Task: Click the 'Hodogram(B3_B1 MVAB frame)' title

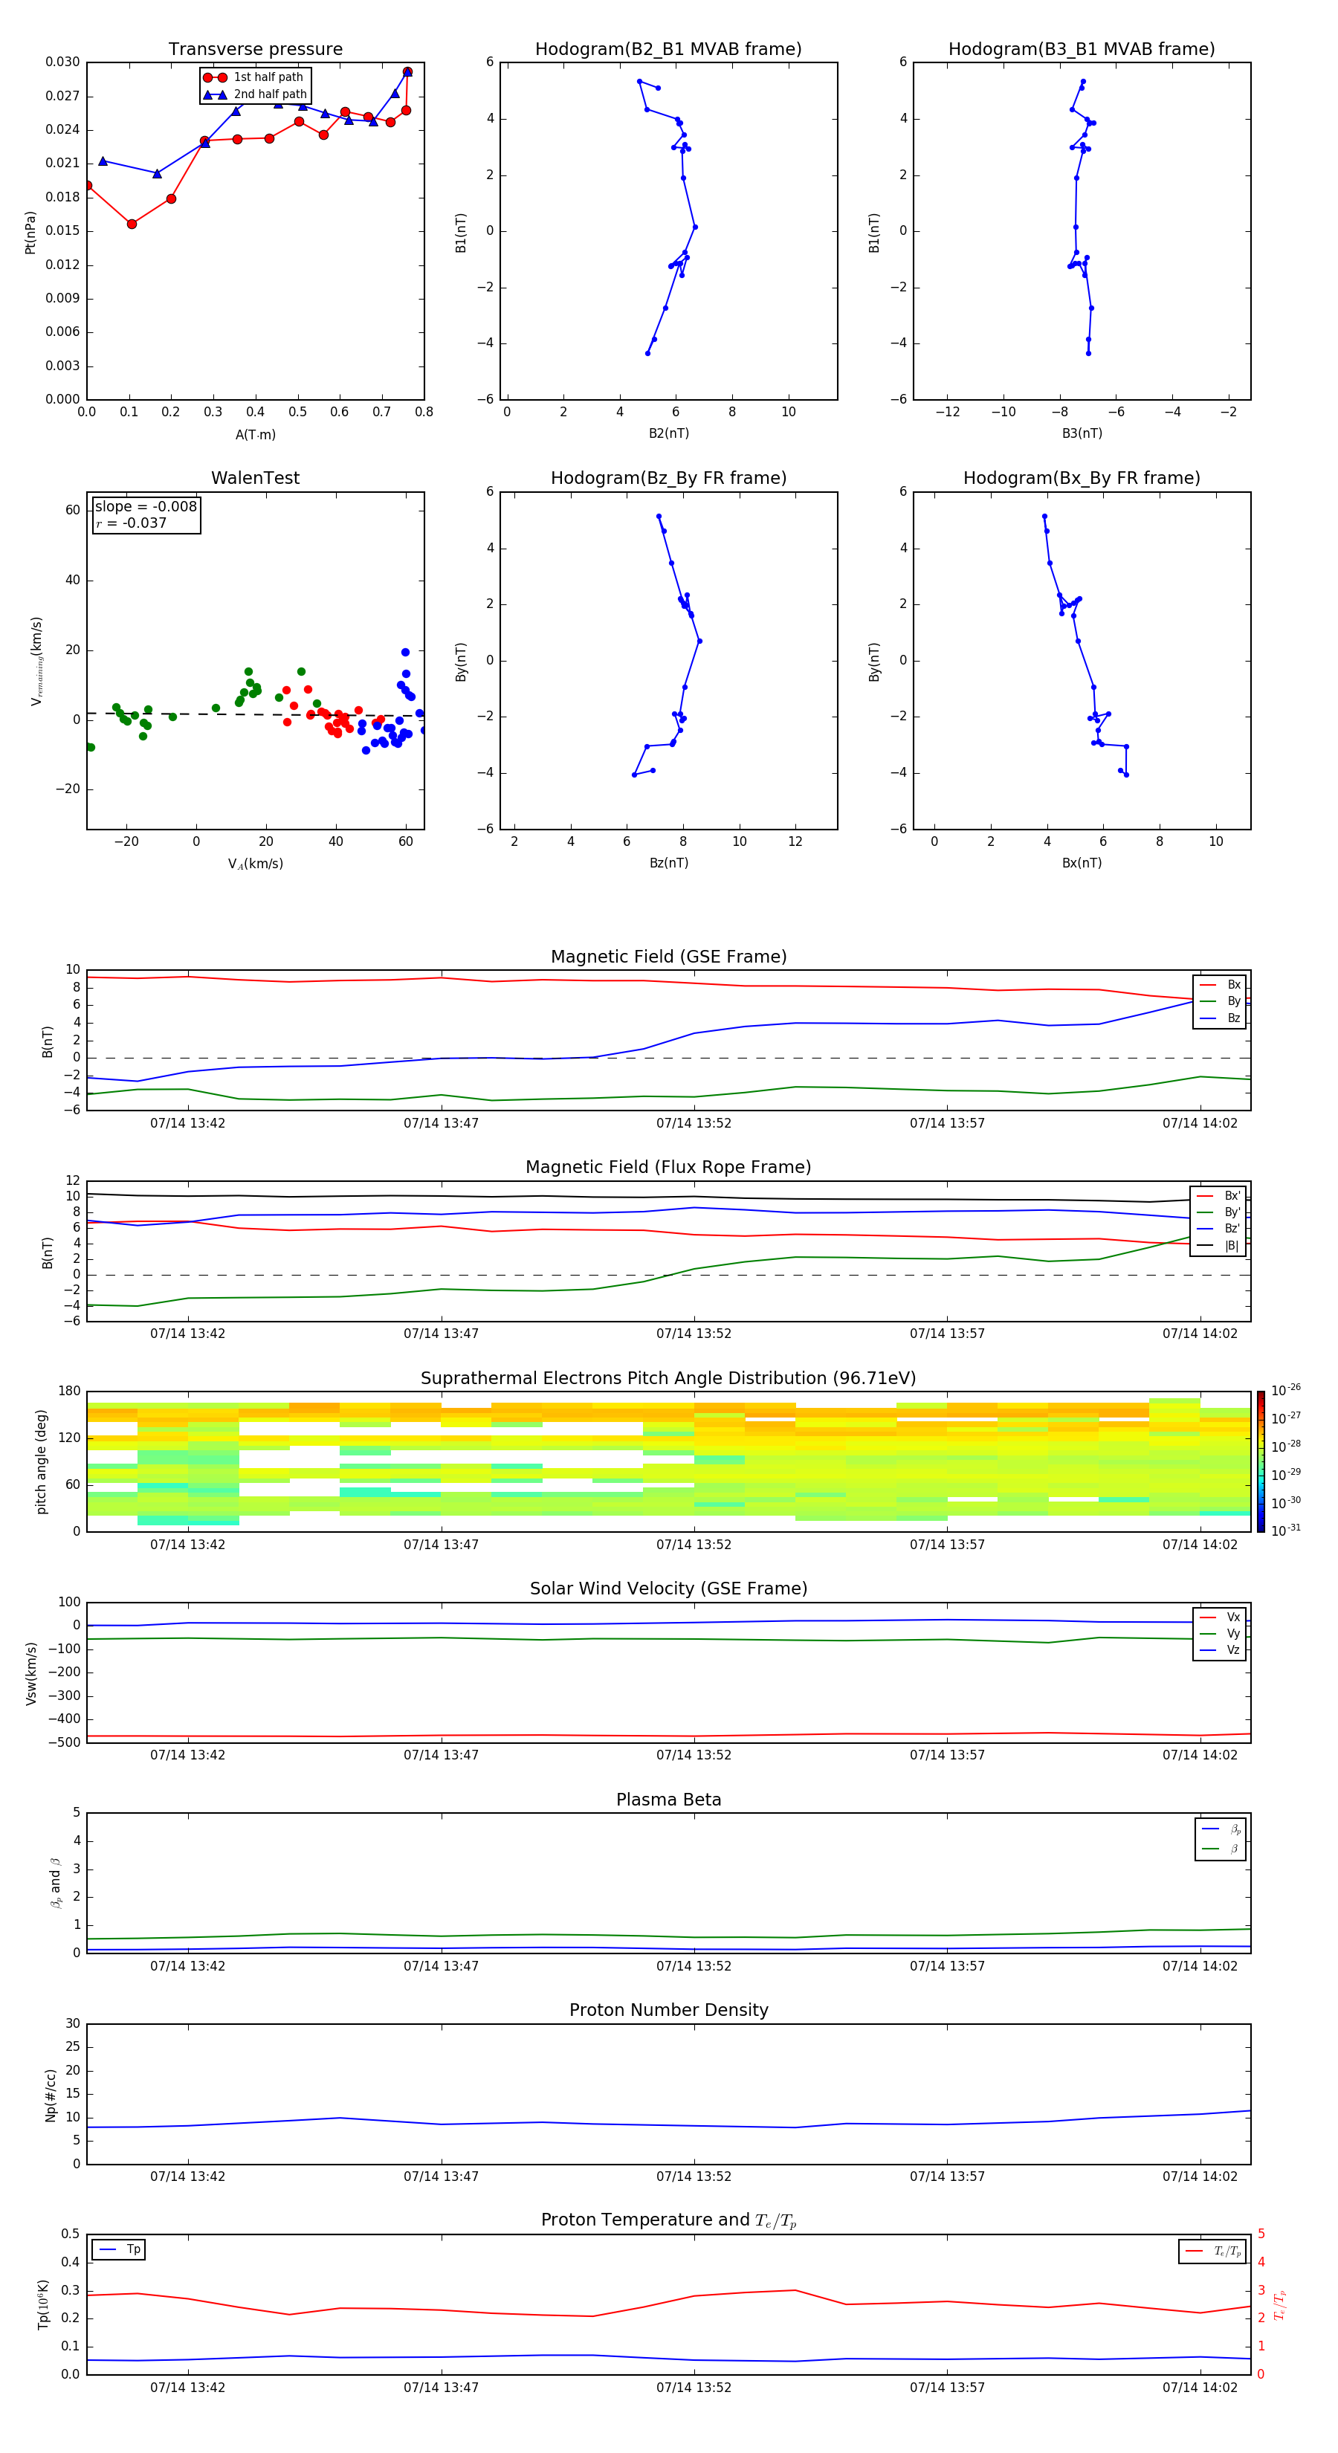Action: click(x=1082, y=50)
